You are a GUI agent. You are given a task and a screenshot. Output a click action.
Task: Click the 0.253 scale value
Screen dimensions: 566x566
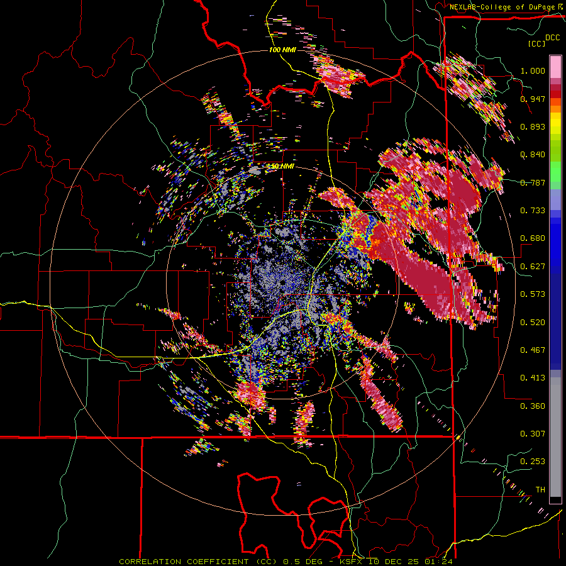pos(533,462)
